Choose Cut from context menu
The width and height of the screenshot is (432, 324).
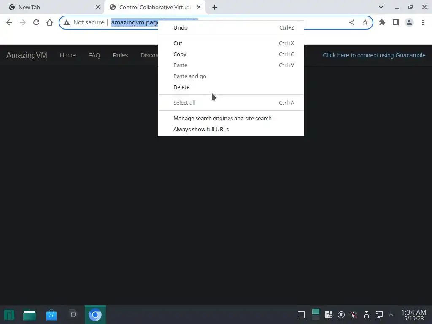click(231, 43)
